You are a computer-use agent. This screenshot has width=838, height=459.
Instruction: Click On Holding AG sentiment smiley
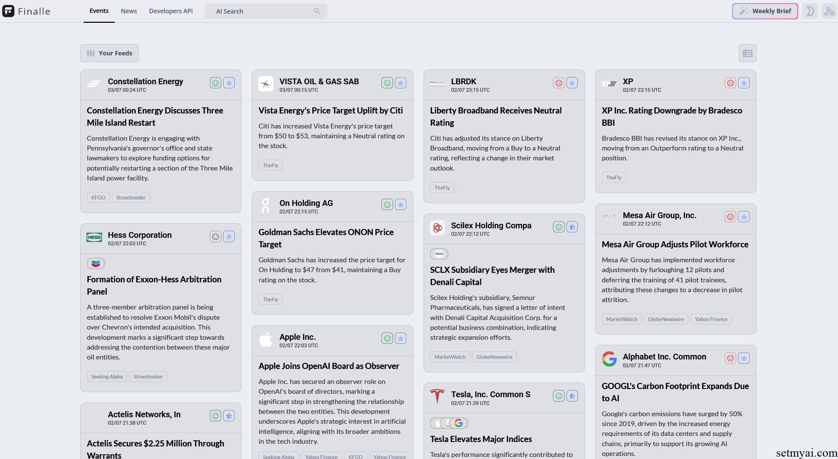click(387, 205)
